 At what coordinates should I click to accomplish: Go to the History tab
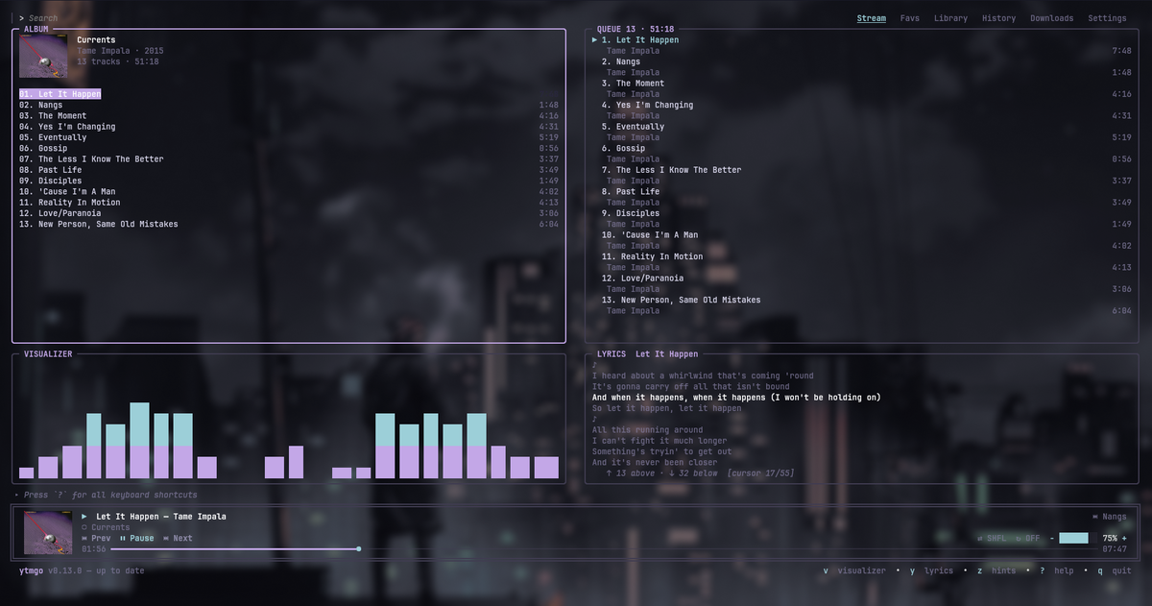click(x=998, y=18)
